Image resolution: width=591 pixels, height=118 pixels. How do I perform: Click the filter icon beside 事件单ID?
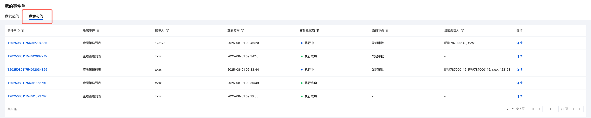(x=23, y=30)
